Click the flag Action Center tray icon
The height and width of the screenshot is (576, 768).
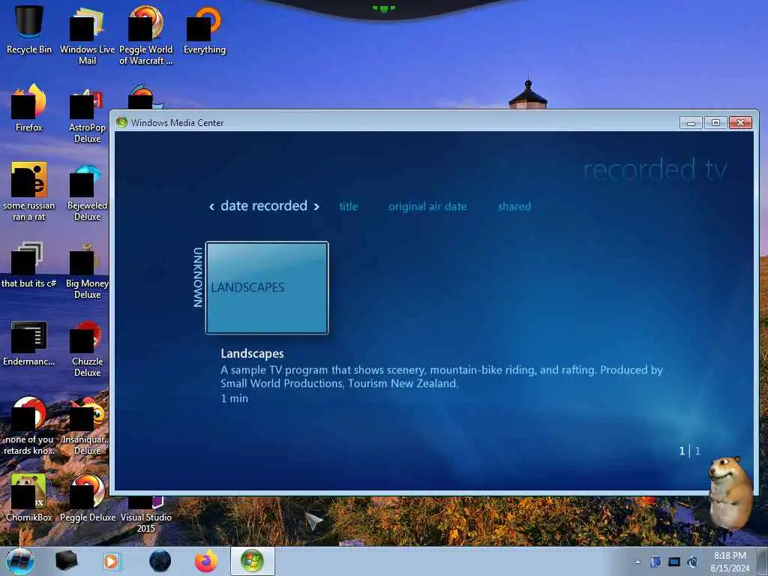coord(655,562)
